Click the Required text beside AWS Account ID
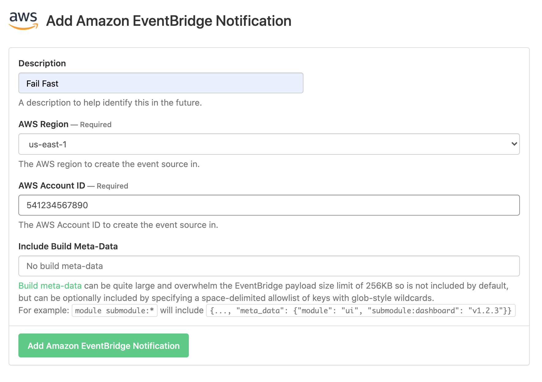Viewport: 542px width, 382px height. tap(112, 186)
